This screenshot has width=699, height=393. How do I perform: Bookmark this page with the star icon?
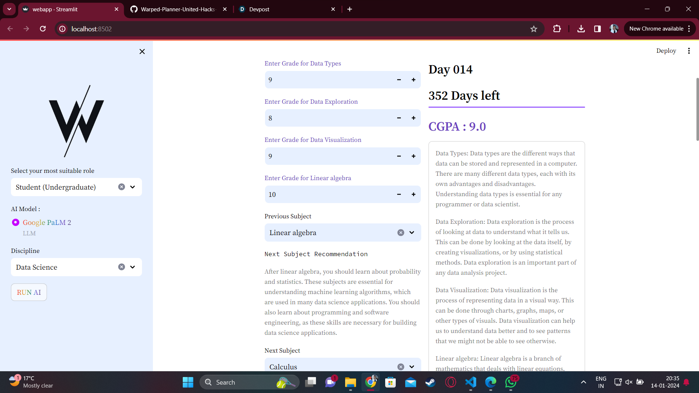click(534, 29)
